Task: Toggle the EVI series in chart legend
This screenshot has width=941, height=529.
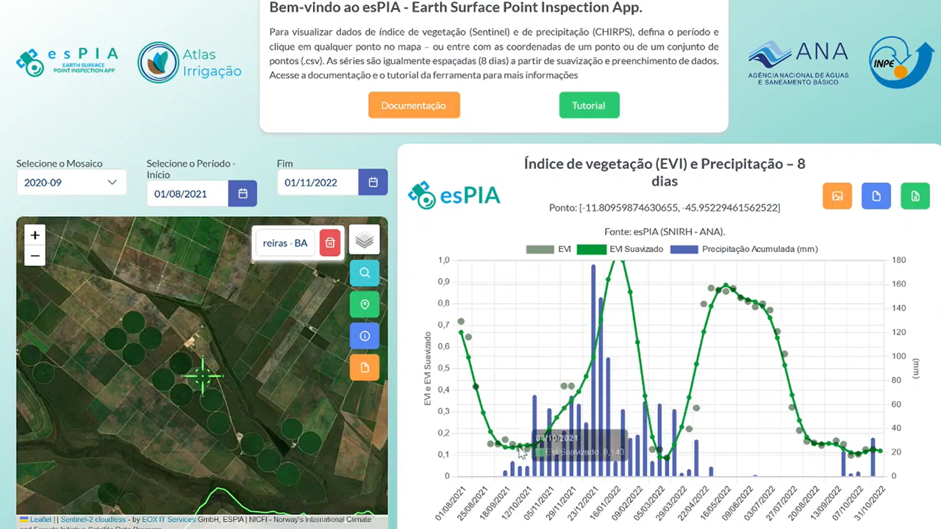Action: (x=548, y=249)
